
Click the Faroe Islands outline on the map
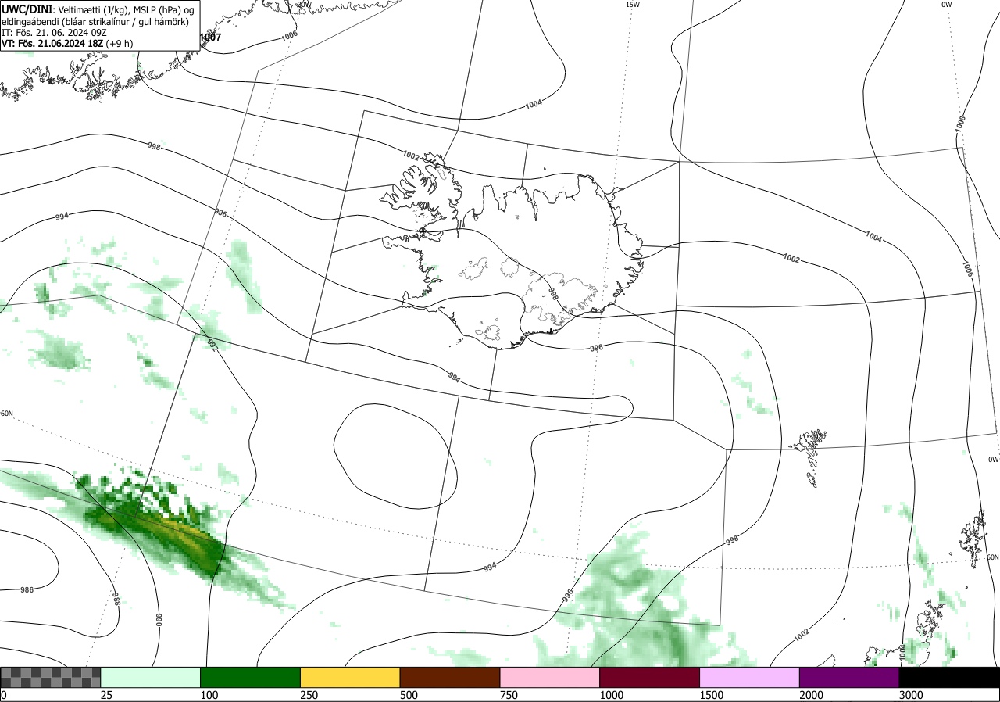tap(810, 457)
